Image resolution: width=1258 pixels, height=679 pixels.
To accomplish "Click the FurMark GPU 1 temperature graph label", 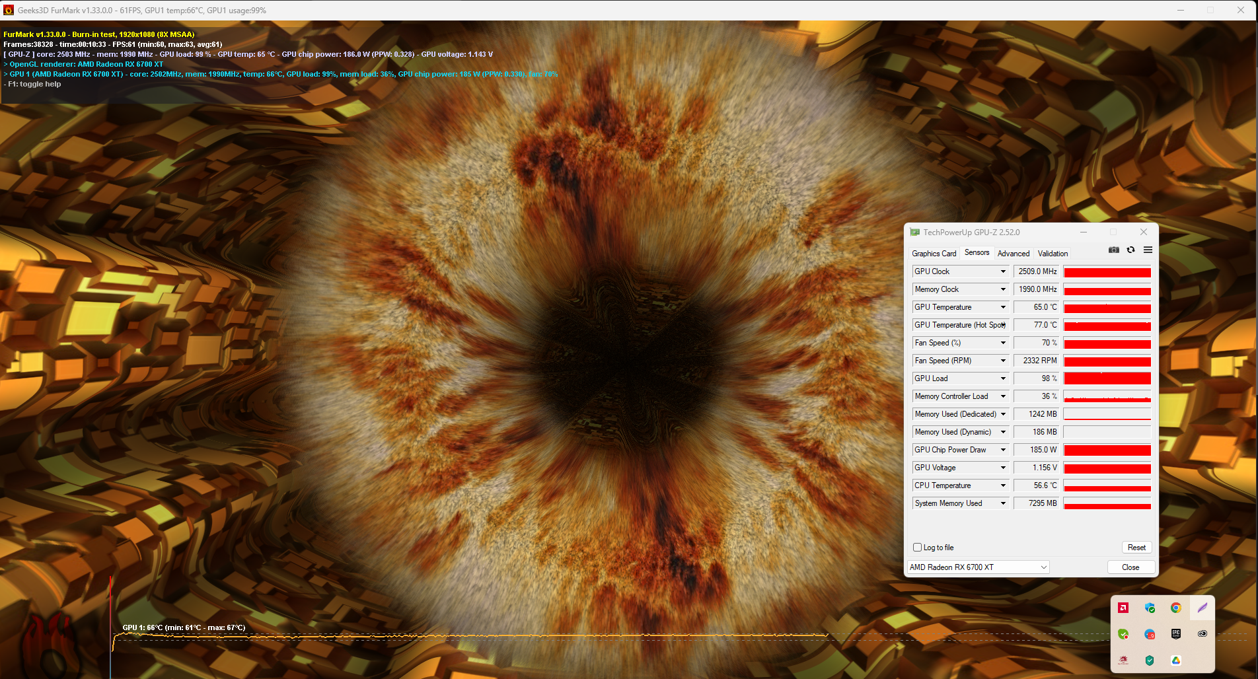I will pyautogui.click(x=184, y=627).
